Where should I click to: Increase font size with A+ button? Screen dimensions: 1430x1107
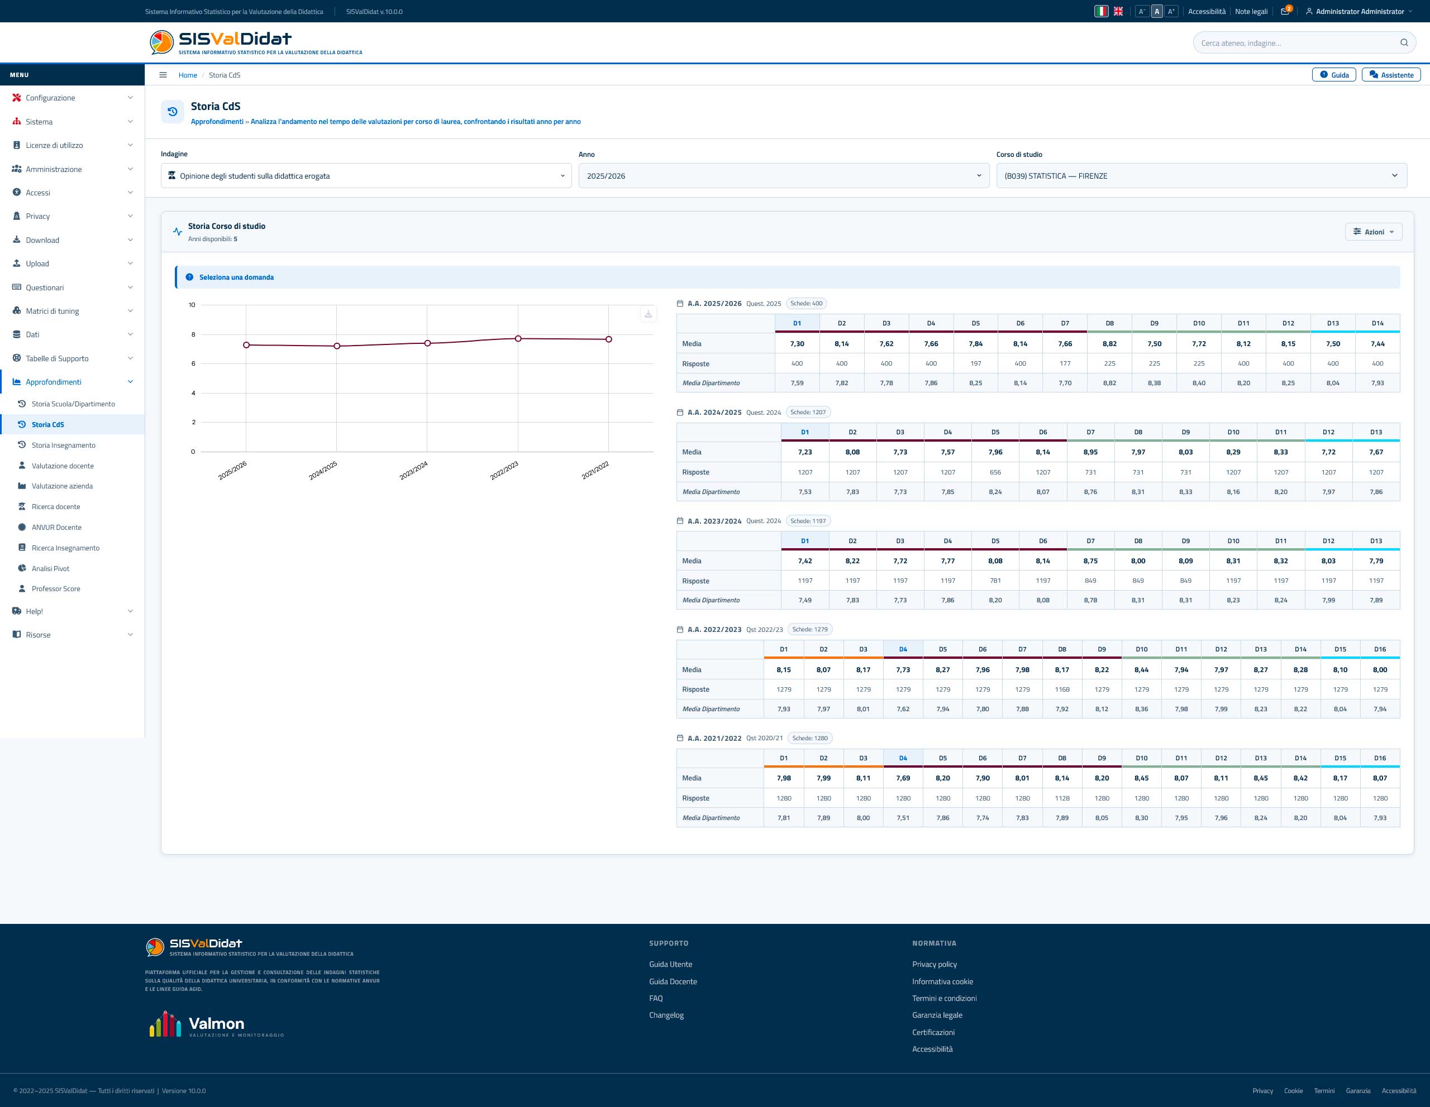pos(1171,11)
